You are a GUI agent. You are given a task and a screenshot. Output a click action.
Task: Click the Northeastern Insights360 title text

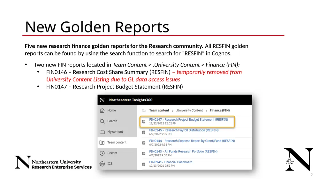point(131,100)
